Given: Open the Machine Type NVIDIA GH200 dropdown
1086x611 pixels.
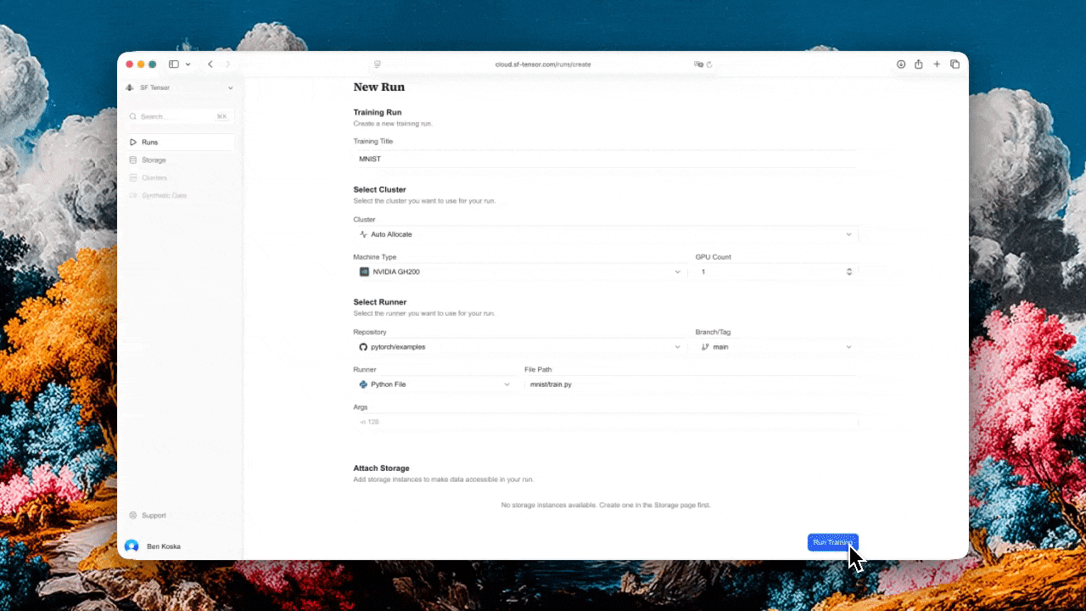Looking at the screenshot, I should click(519, 272).
